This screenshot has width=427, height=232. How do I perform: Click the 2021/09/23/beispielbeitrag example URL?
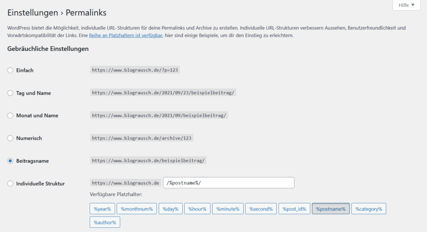pos(163,93)
